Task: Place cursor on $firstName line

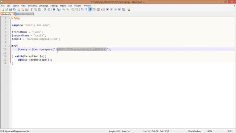Action: click(x=27, y=32)
